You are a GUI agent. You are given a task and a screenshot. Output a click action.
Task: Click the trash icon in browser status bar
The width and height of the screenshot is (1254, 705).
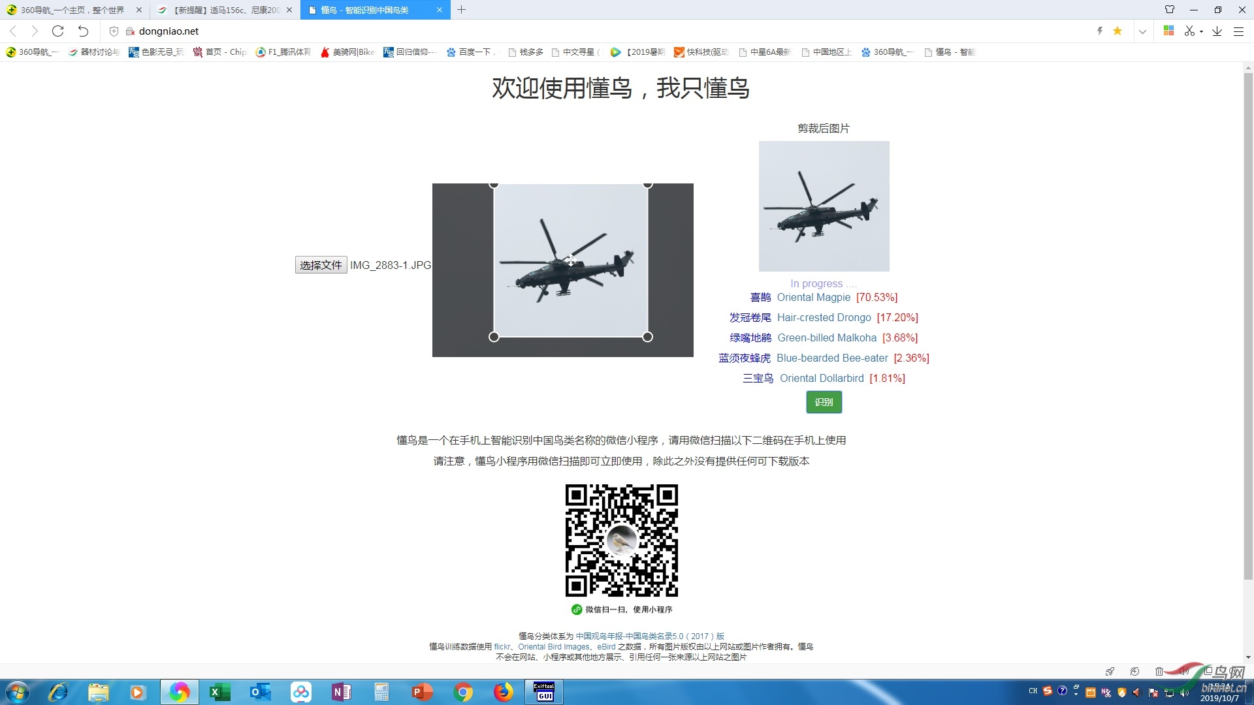[1159, 671]
